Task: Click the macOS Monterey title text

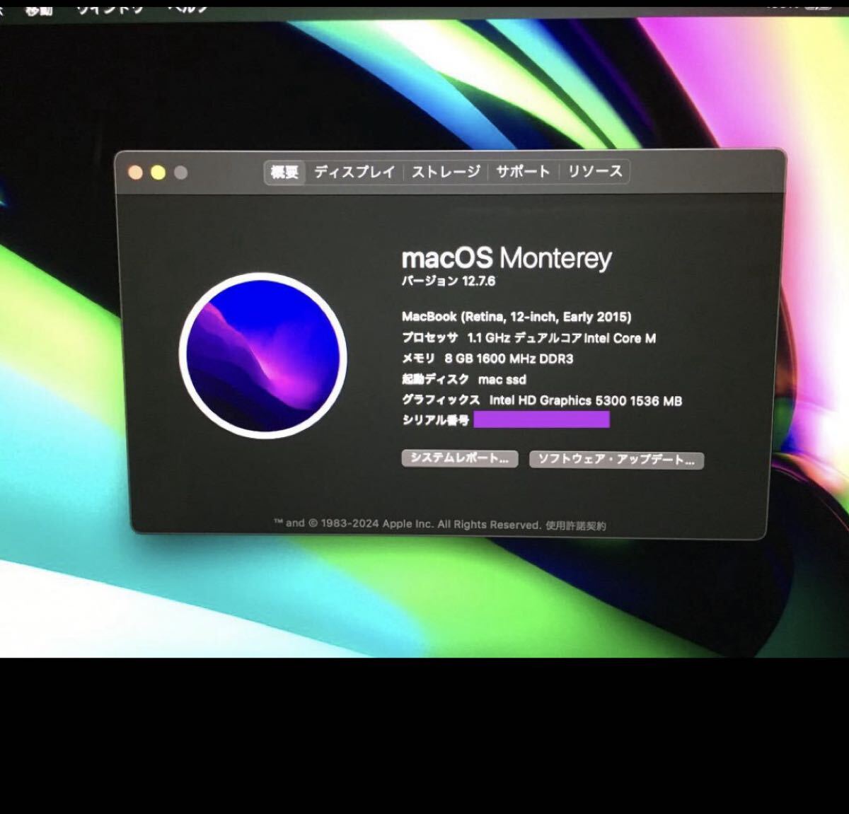Action: tap(507, 258)
